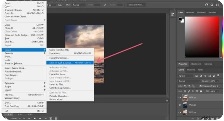The height and width of the screenshot is (121, 224).
Task: Open the account profile icon
Action: [x=207, y=5]
